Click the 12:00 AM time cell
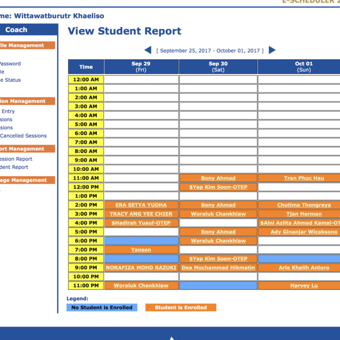 click(x=86, y=80)
